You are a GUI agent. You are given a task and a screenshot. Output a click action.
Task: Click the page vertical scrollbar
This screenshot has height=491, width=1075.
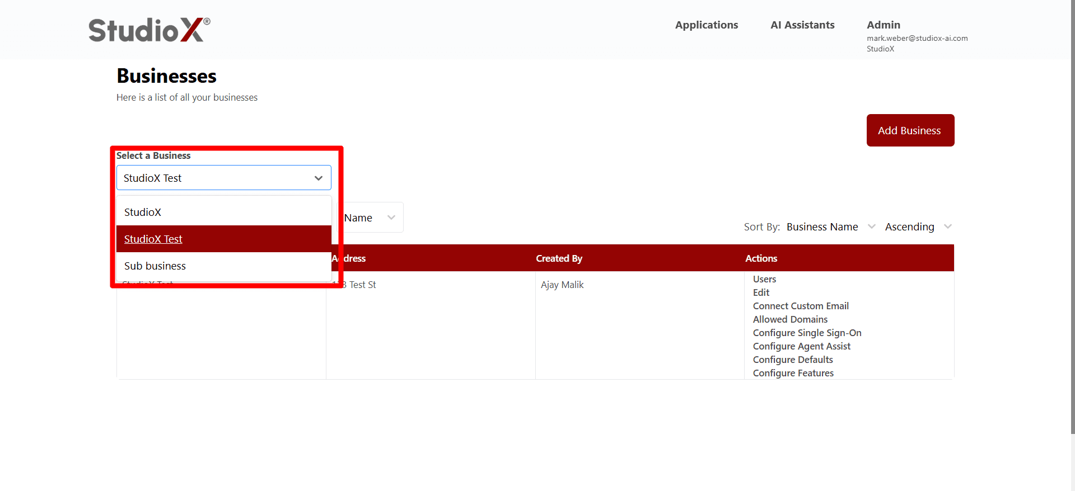pyautogui.click(x=1072, y=218)
